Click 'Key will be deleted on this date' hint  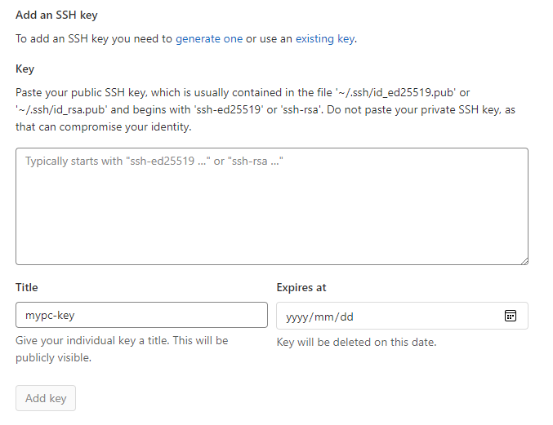357,342
